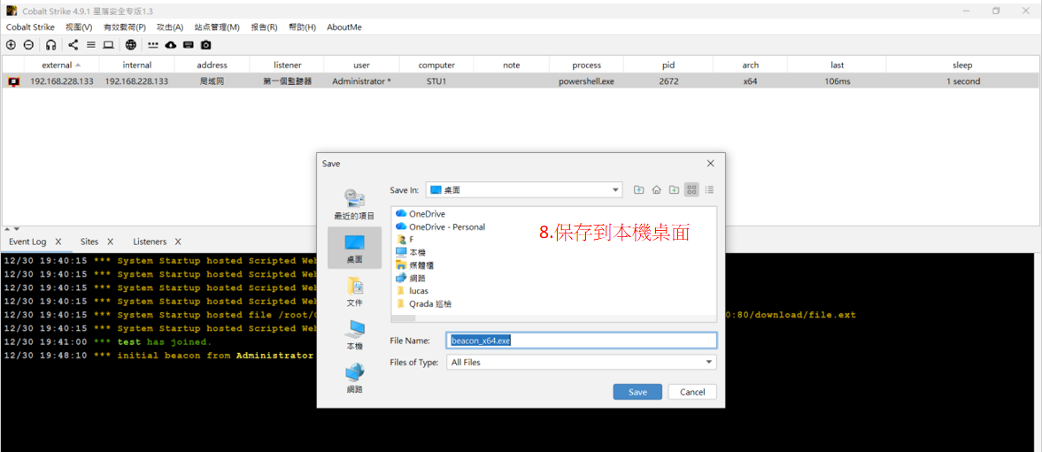
Task: Select the lucas folder
Action: click(x=412, y=291)
